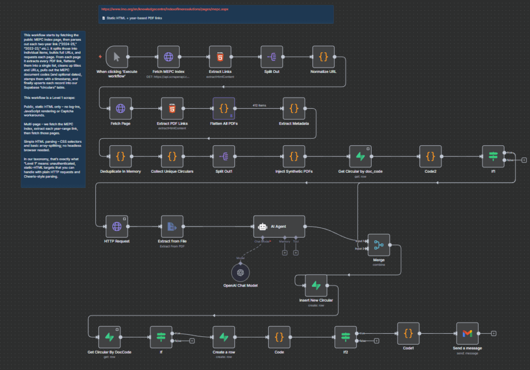Open the AI Agent node
Viewport: 530px width, 370px height.
pos(279,226)
